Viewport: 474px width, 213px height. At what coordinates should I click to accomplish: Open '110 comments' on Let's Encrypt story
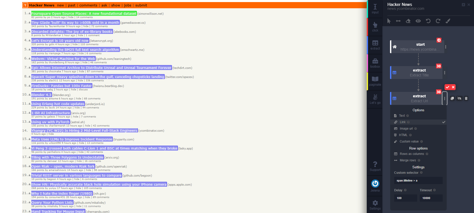(x=89, y=44)
